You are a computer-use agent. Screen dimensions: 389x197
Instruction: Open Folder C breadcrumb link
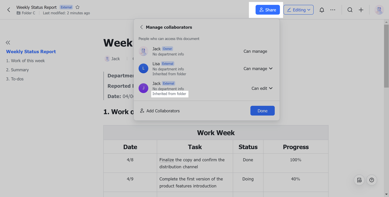28,13
